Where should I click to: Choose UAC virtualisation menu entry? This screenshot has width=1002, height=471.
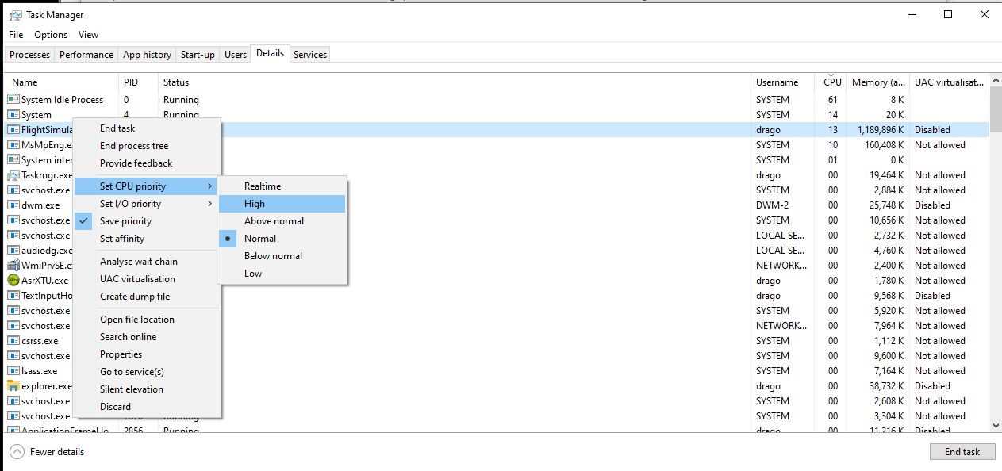148,279
